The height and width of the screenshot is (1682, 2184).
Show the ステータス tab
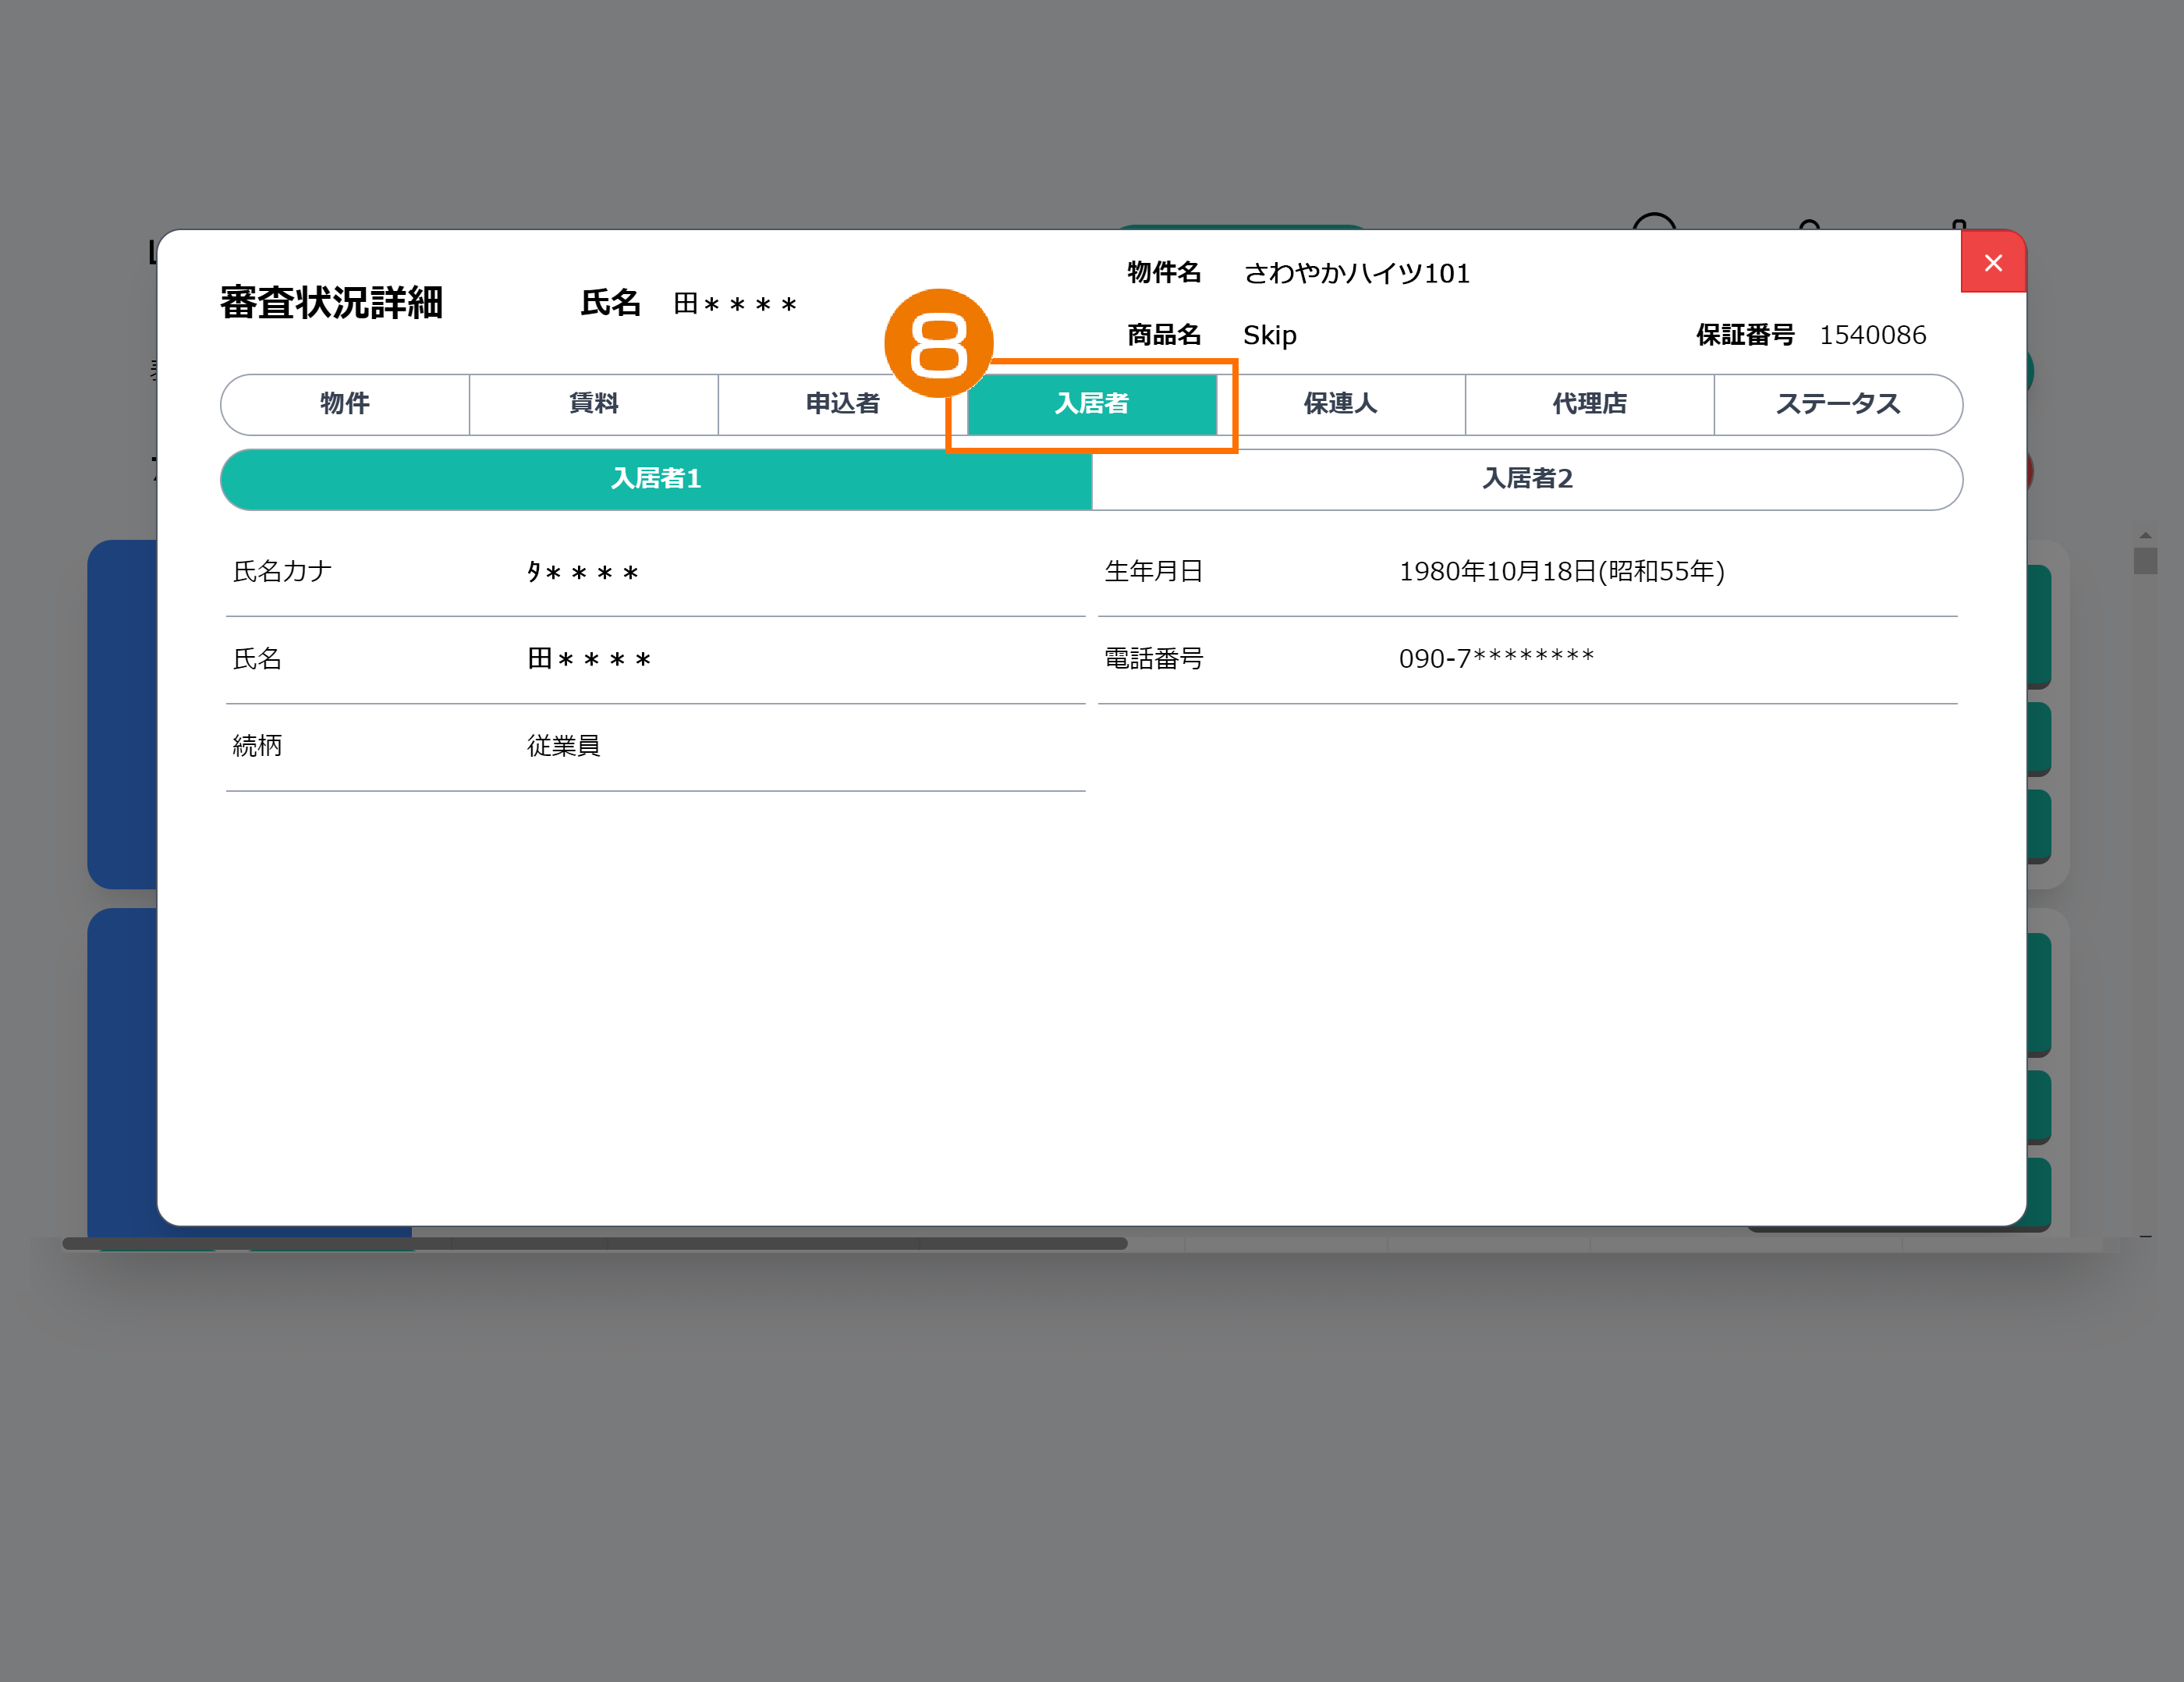(1838, 404)
